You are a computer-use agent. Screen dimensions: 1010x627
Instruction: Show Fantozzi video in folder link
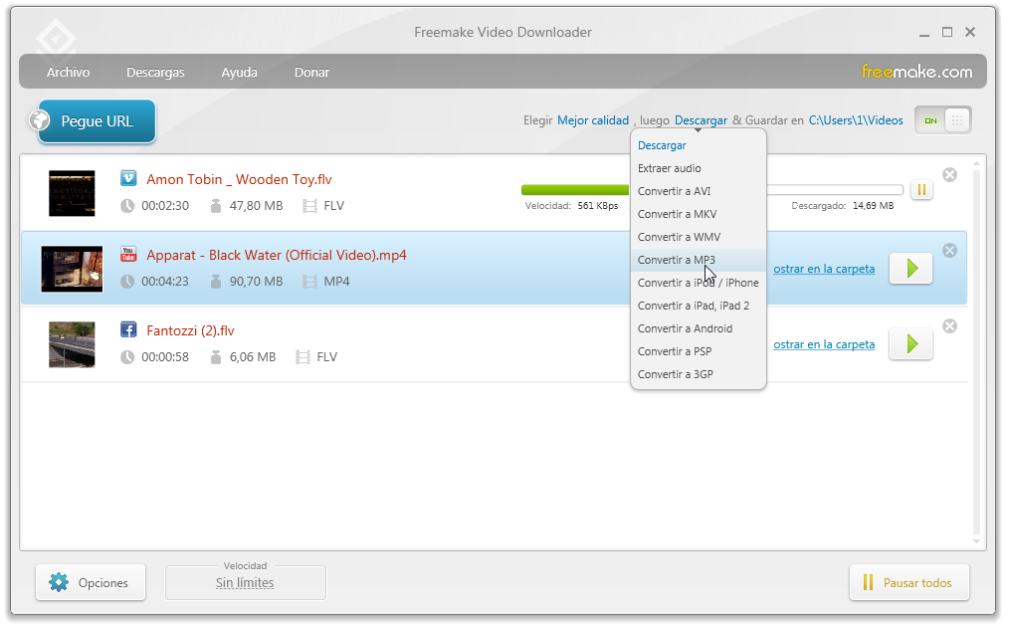click(x=824, y=344)
